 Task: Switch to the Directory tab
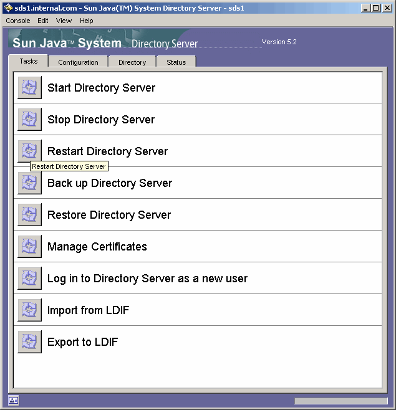click(x=132, y=62)
